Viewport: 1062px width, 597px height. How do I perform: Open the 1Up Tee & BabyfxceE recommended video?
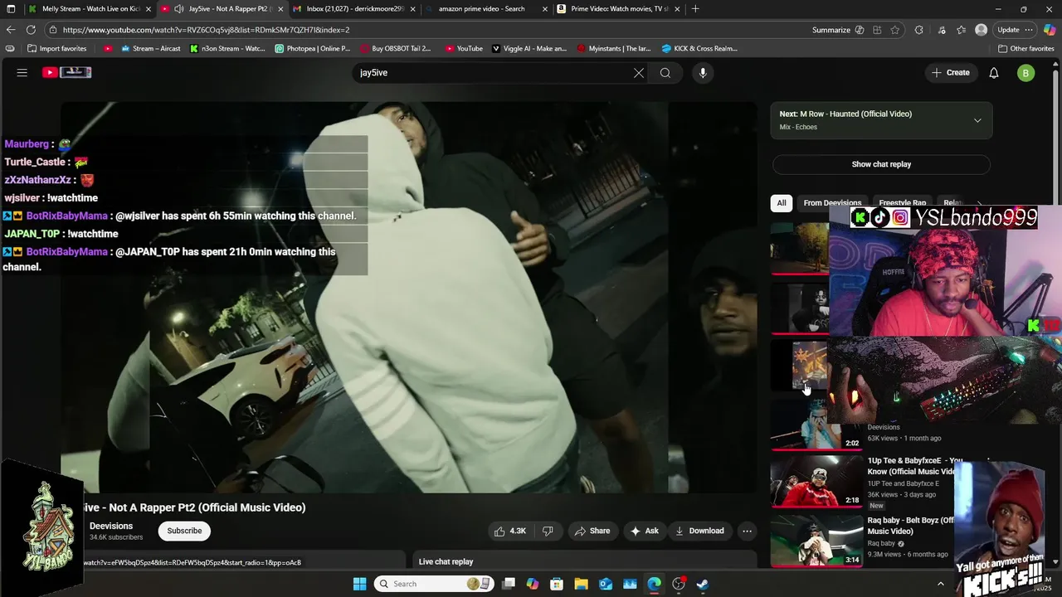tap(817, 480)
